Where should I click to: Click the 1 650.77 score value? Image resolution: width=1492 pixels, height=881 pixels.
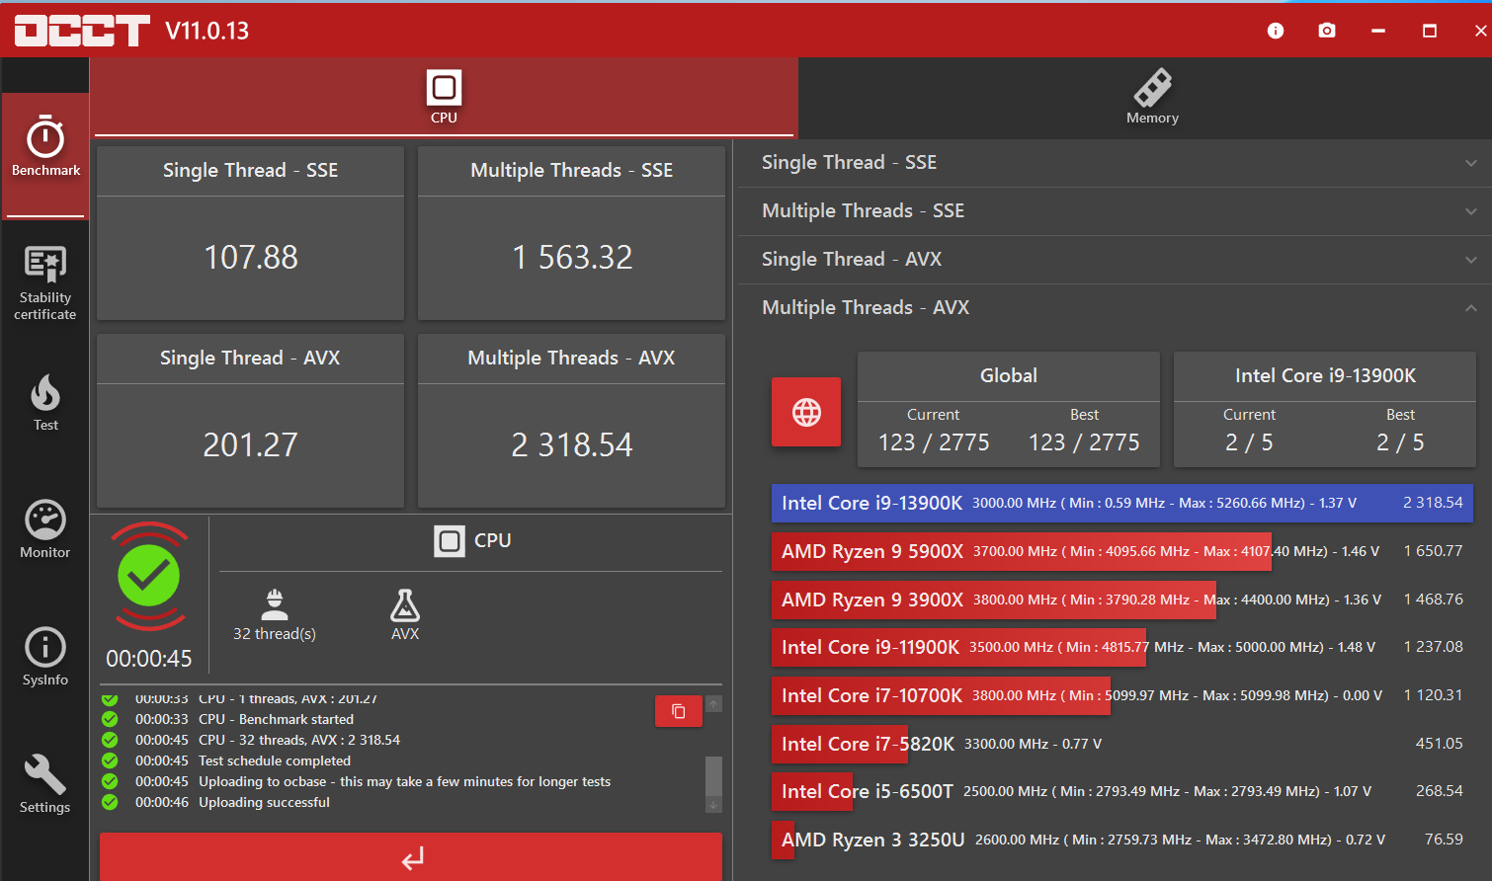pyautogui.click(x=1433, y=551)
